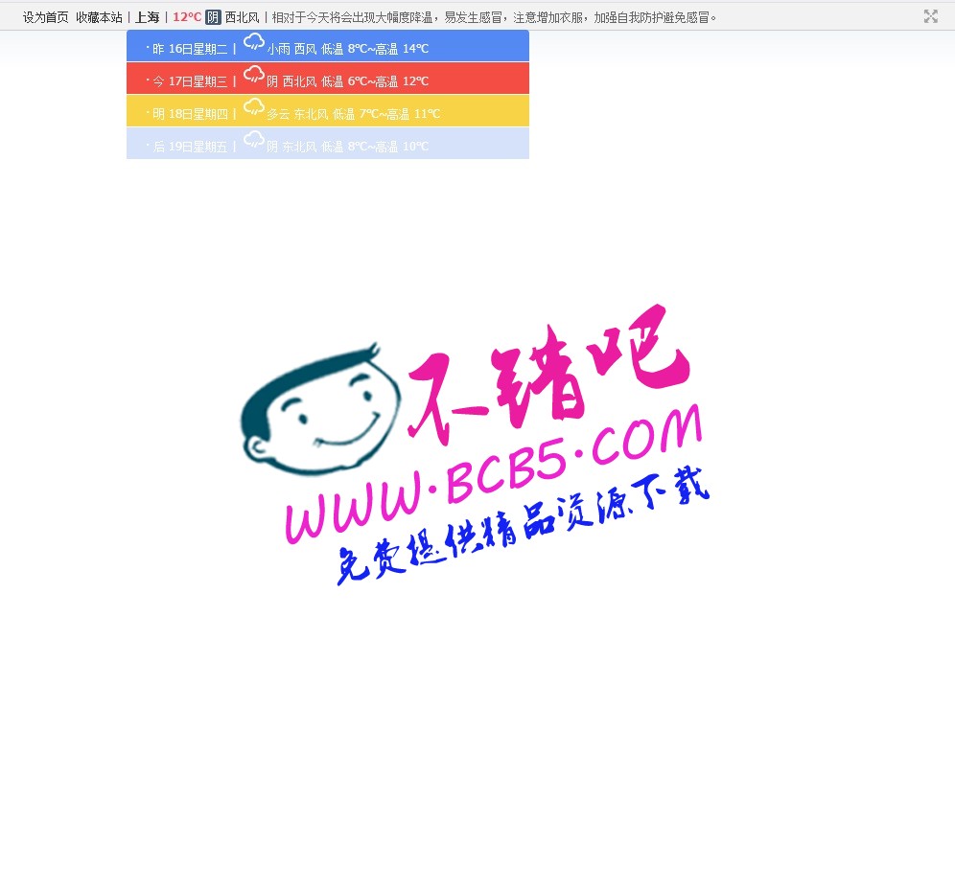
Task: Click 阴 西北风 低温 6℃~高温 12℃ text
Action: click(x=348, y=81)
